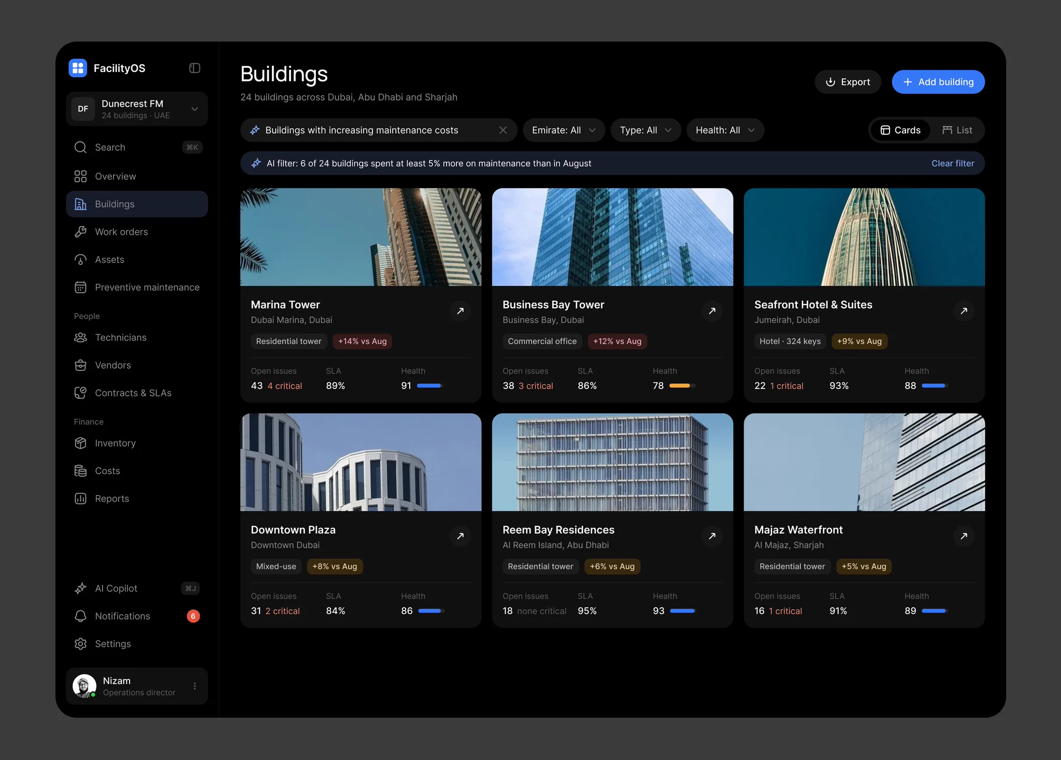Click Business Bay Tower orange health bar

tap(682, 385)
